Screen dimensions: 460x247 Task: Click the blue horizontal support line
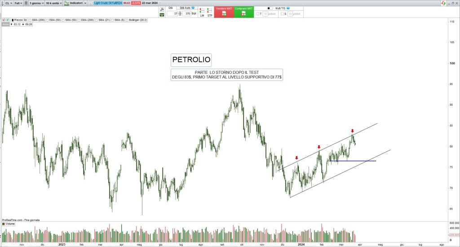(x=352, y=161)
